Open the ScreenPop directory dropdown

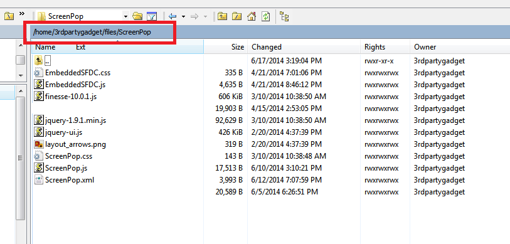tap(125, 16)
